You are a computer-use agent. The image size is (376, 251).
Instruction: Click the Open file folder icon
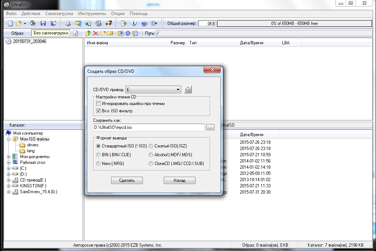[x=19, y=23]
